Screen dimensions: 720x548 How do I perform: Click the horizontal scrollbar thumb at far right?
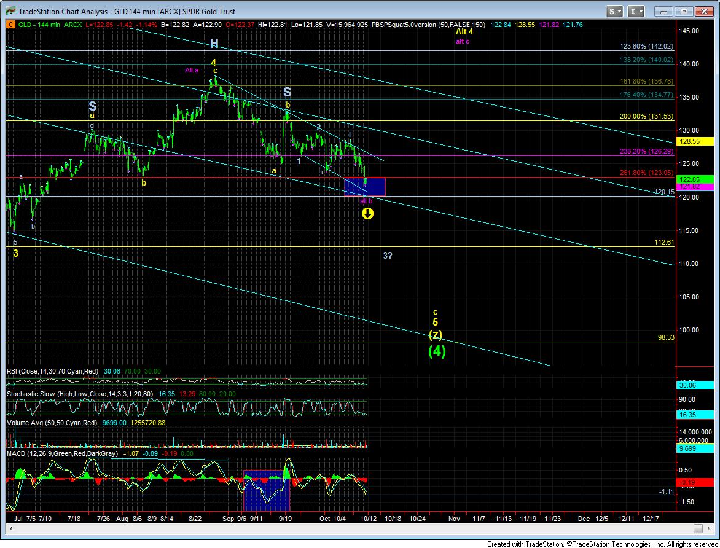(698, 529)
